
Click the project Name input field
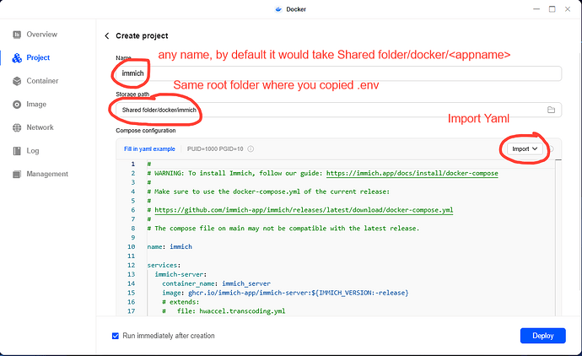(x=337, y=73)
